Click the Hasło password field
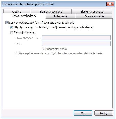This screenshot has height=119, width=116. coord(76,43)
